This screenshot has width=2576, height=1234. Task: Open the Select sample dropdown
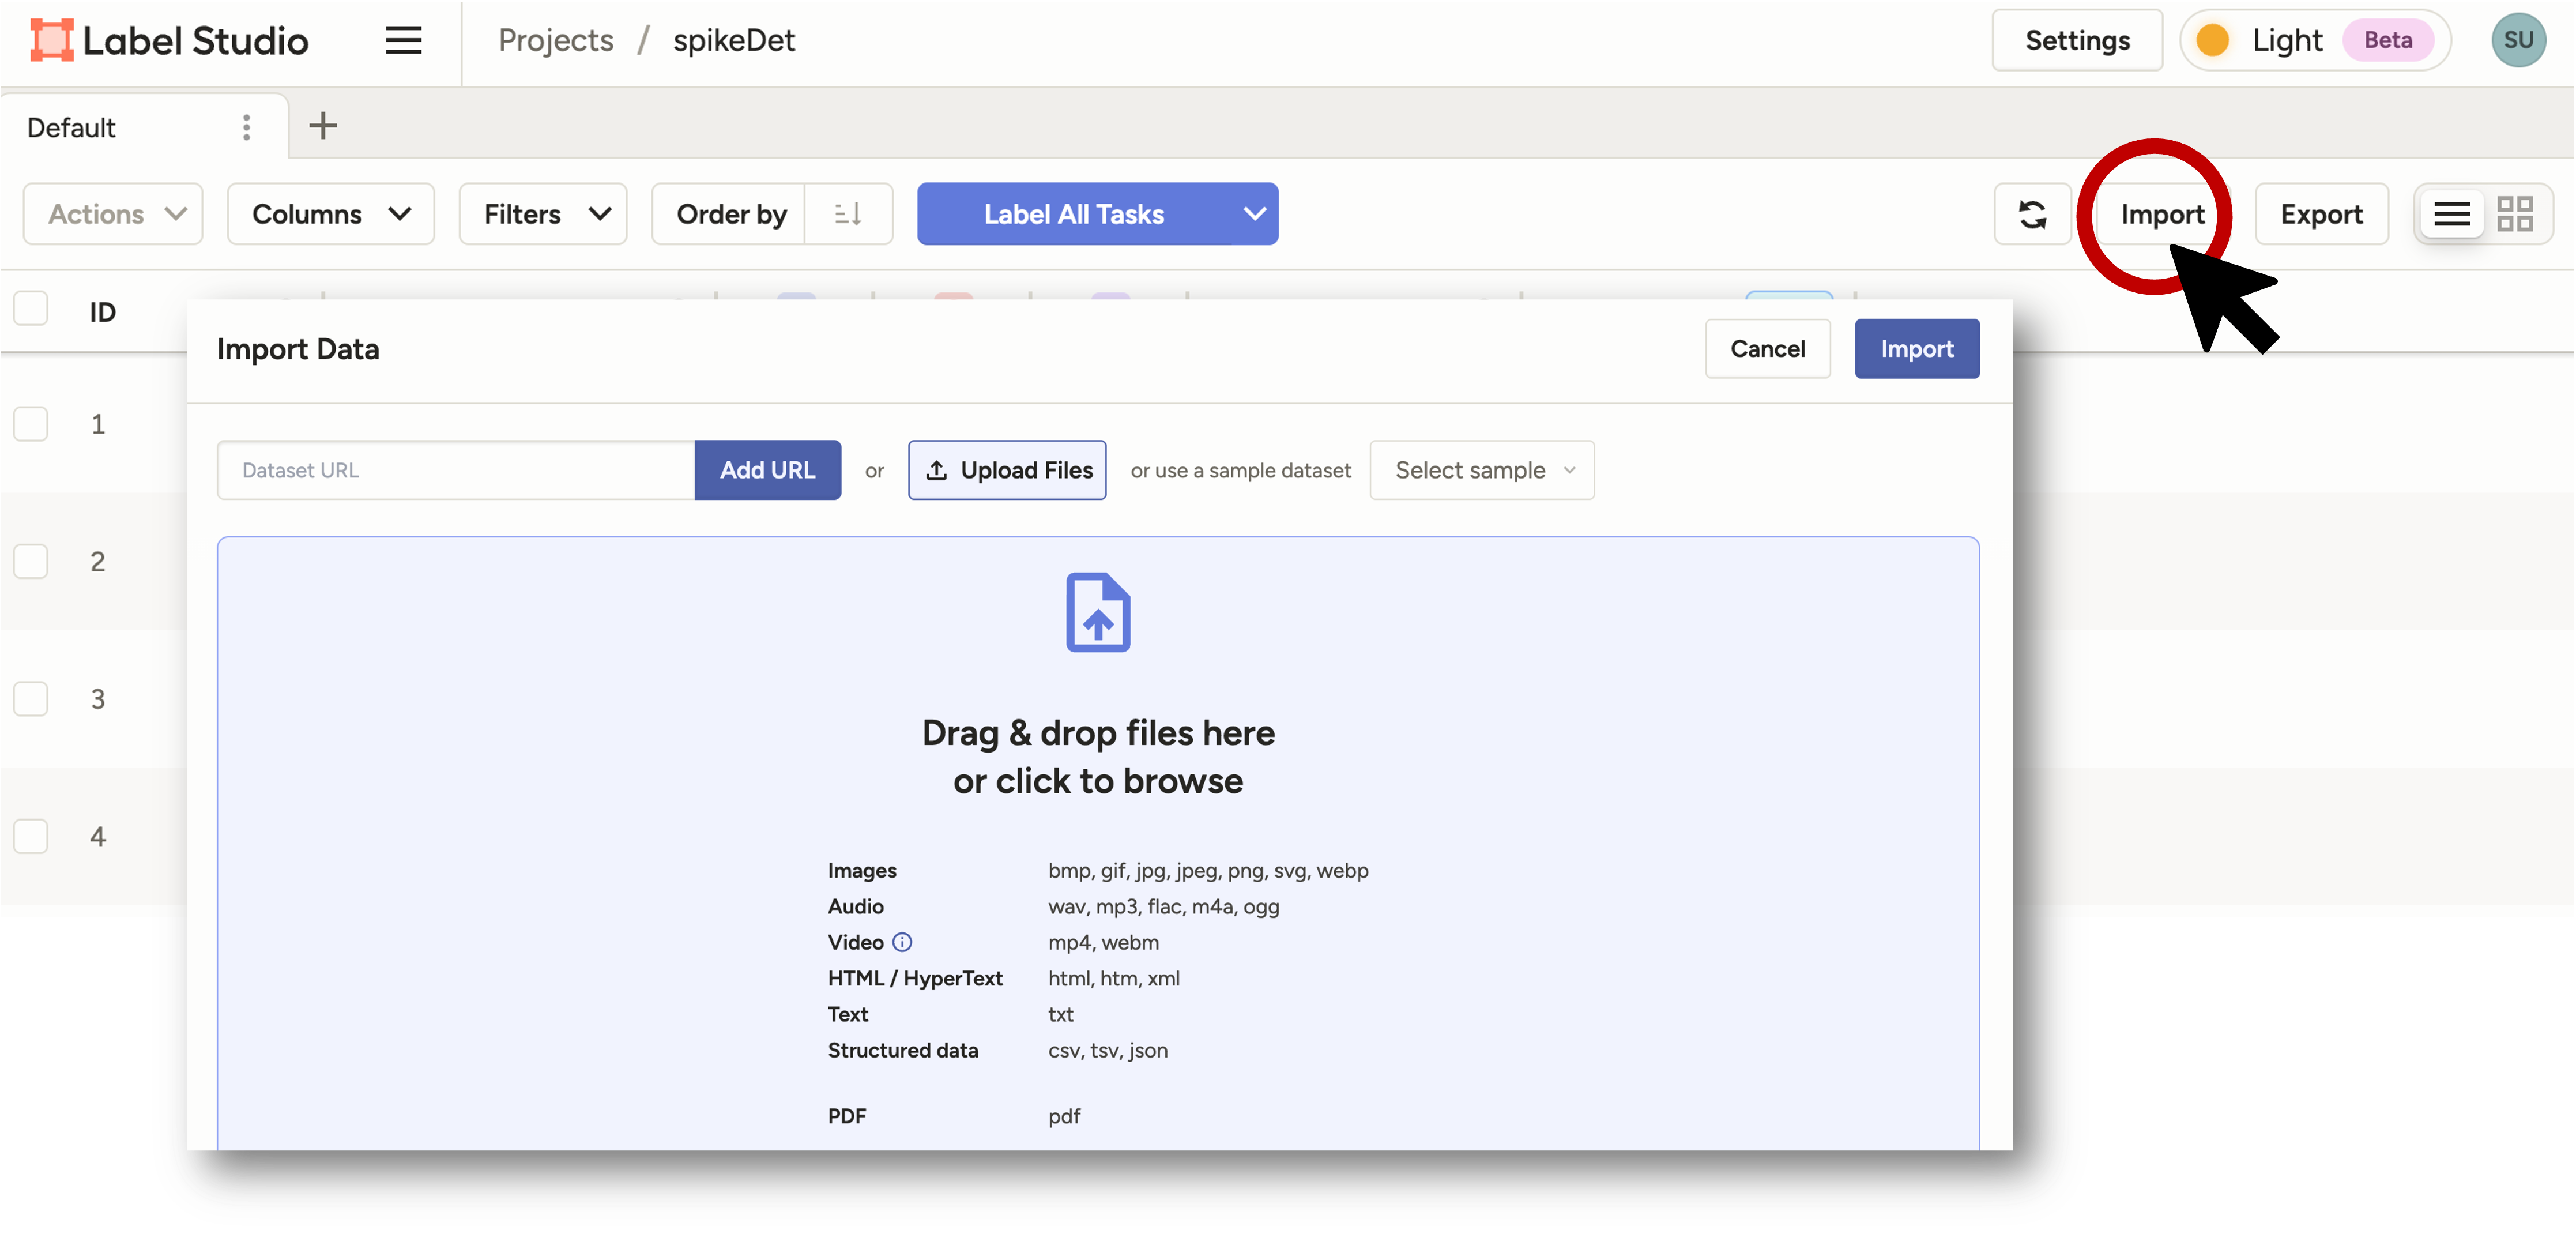point(1482,470)
